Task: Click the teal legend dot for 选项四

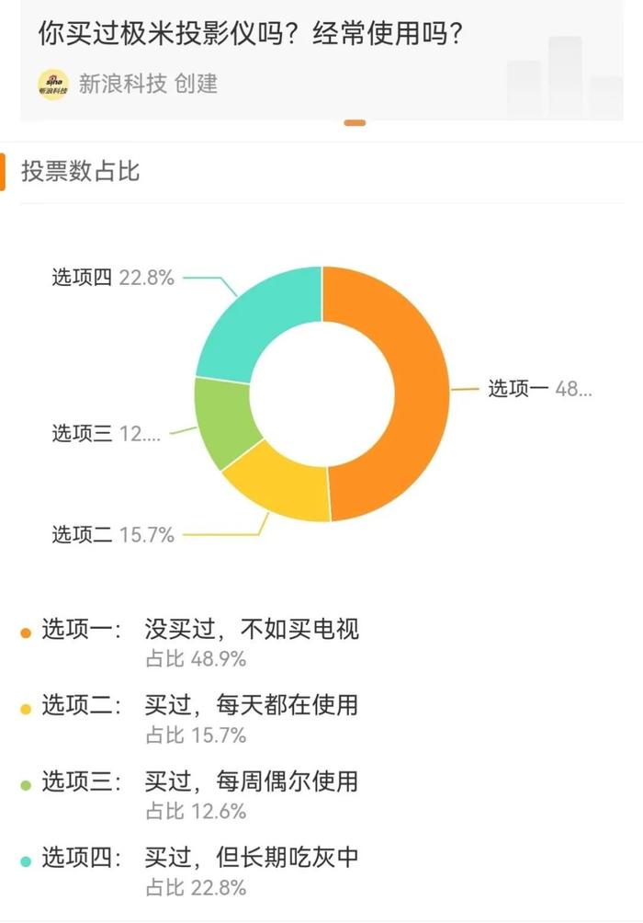Action: click(x=26, y=861)
